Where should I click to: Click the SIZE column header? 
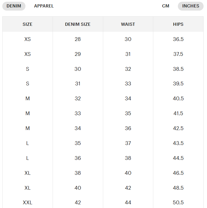(27, 24)
